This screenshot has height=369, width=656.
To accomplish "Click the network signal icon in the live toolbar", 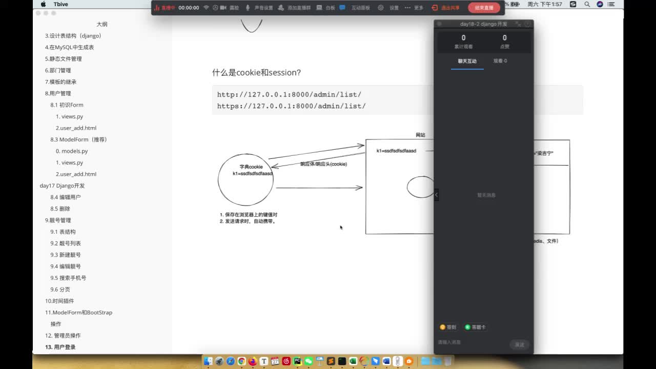I will 207,8.
